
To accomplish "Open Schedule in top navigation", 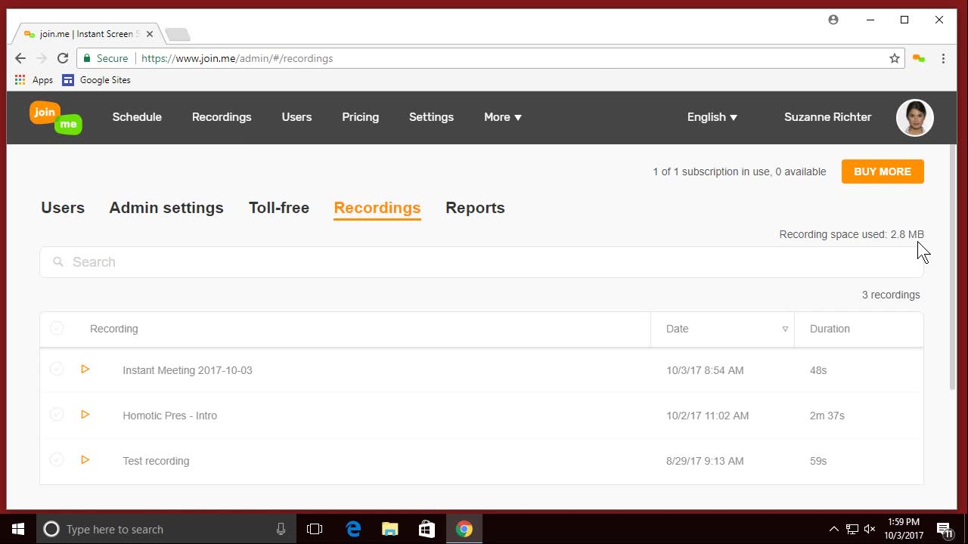I will [137, 117].
